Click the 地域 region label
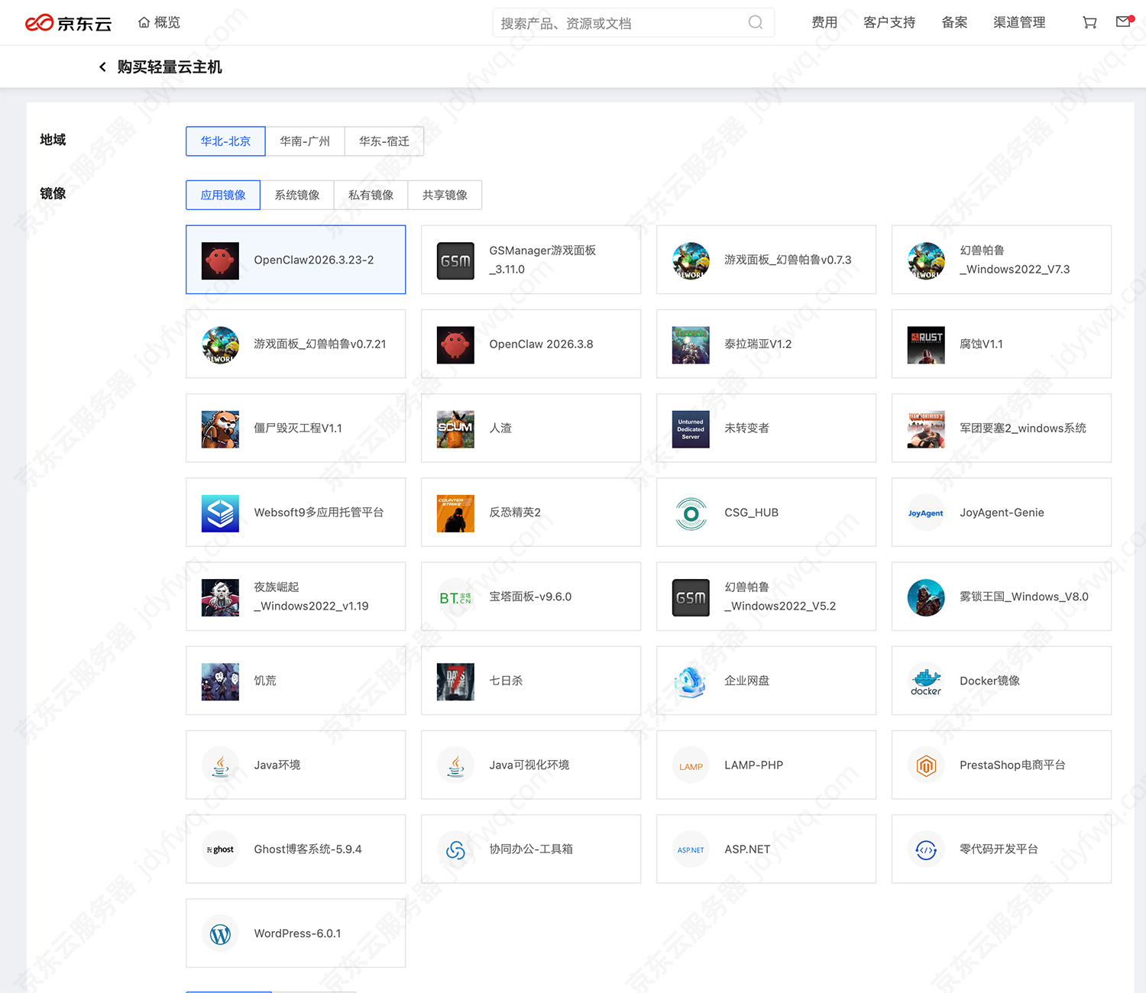 53,140
